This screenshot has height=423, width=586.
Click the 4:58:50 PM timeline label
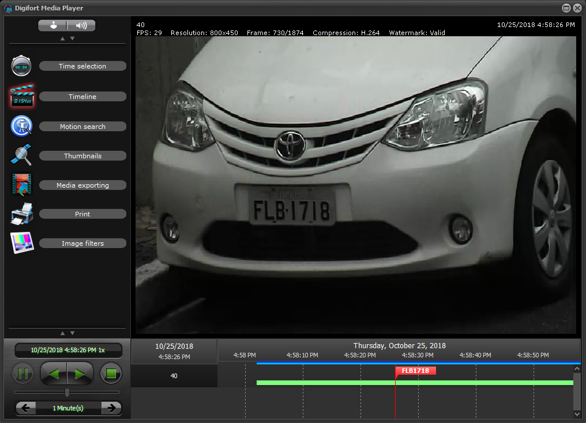(x=533, y=355)
